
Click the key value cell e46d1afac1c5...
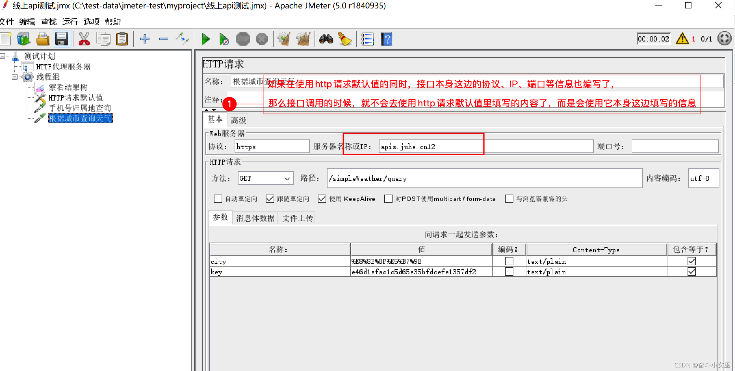click(421, 272)
